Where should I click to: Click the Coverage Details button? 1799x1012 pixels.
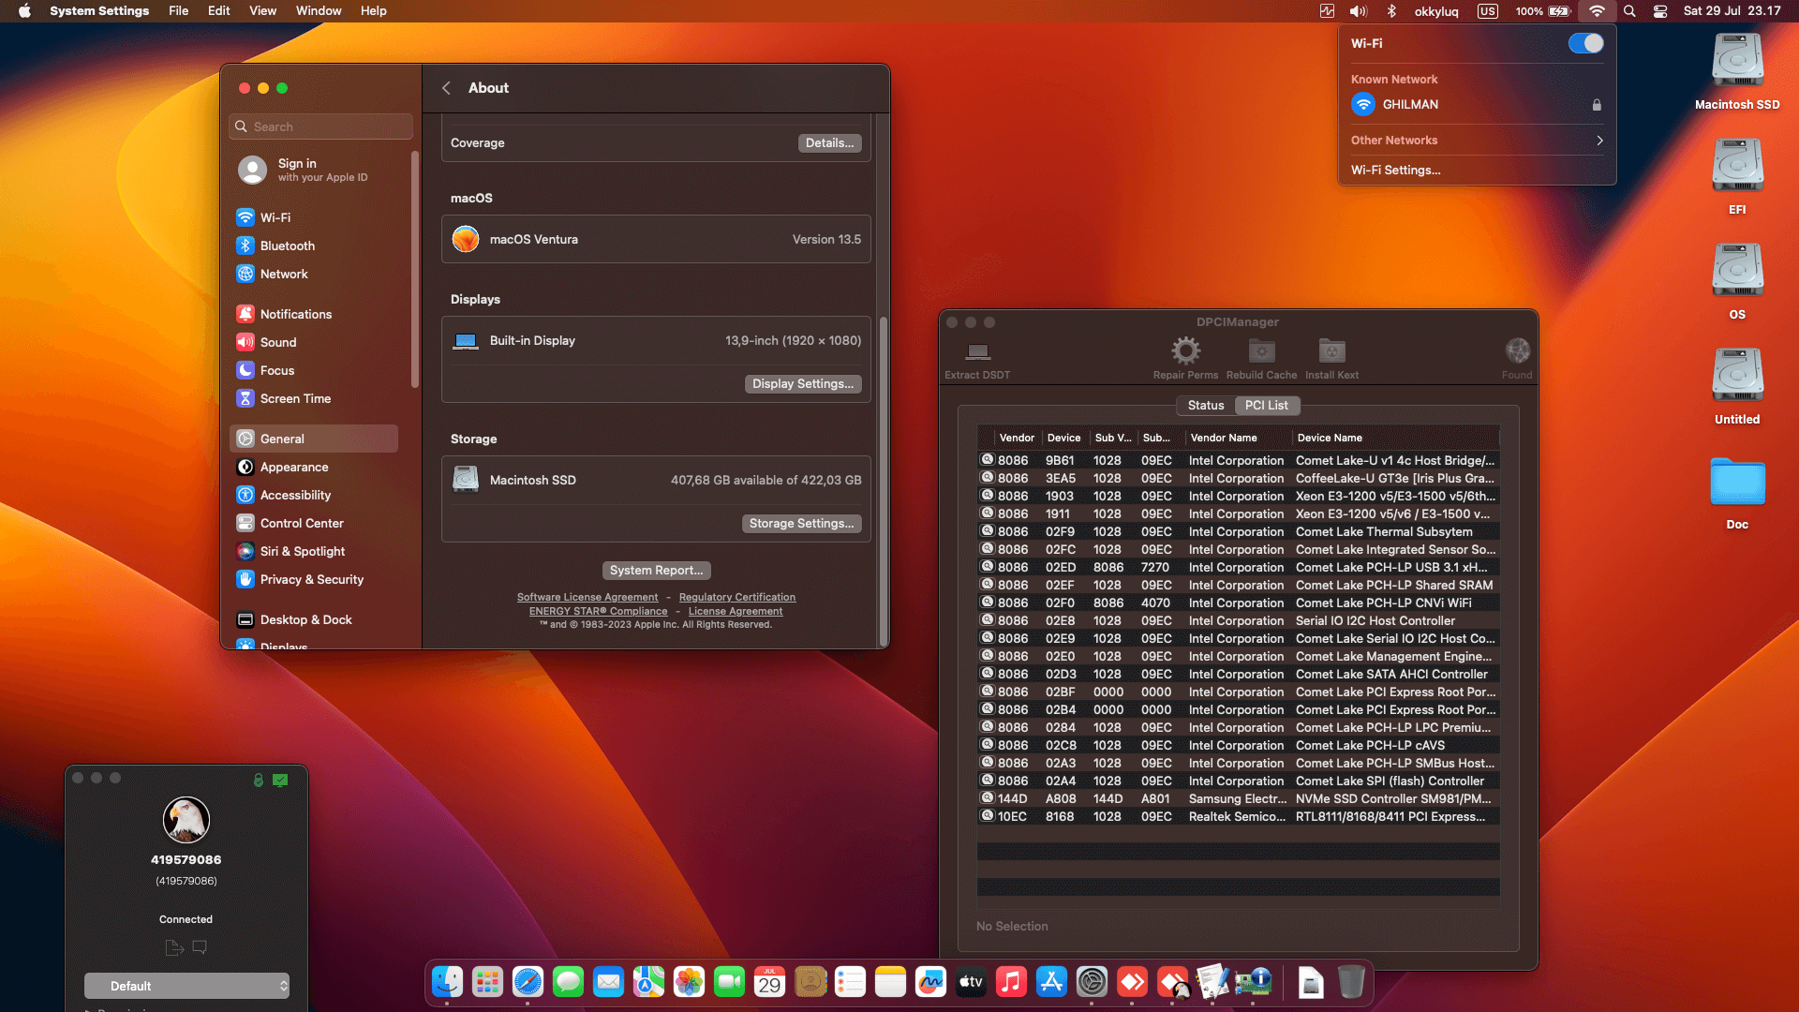[x=829, y=143]
